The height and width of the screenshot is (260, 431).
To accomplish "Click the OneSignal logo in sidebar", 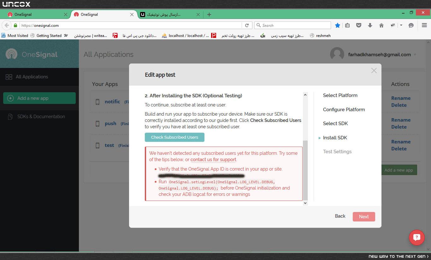I will (32, 54).
